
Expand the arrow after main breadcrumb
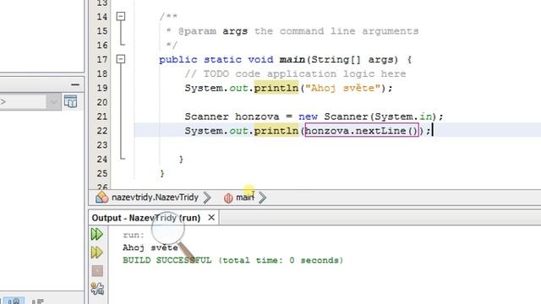point(263,198)
